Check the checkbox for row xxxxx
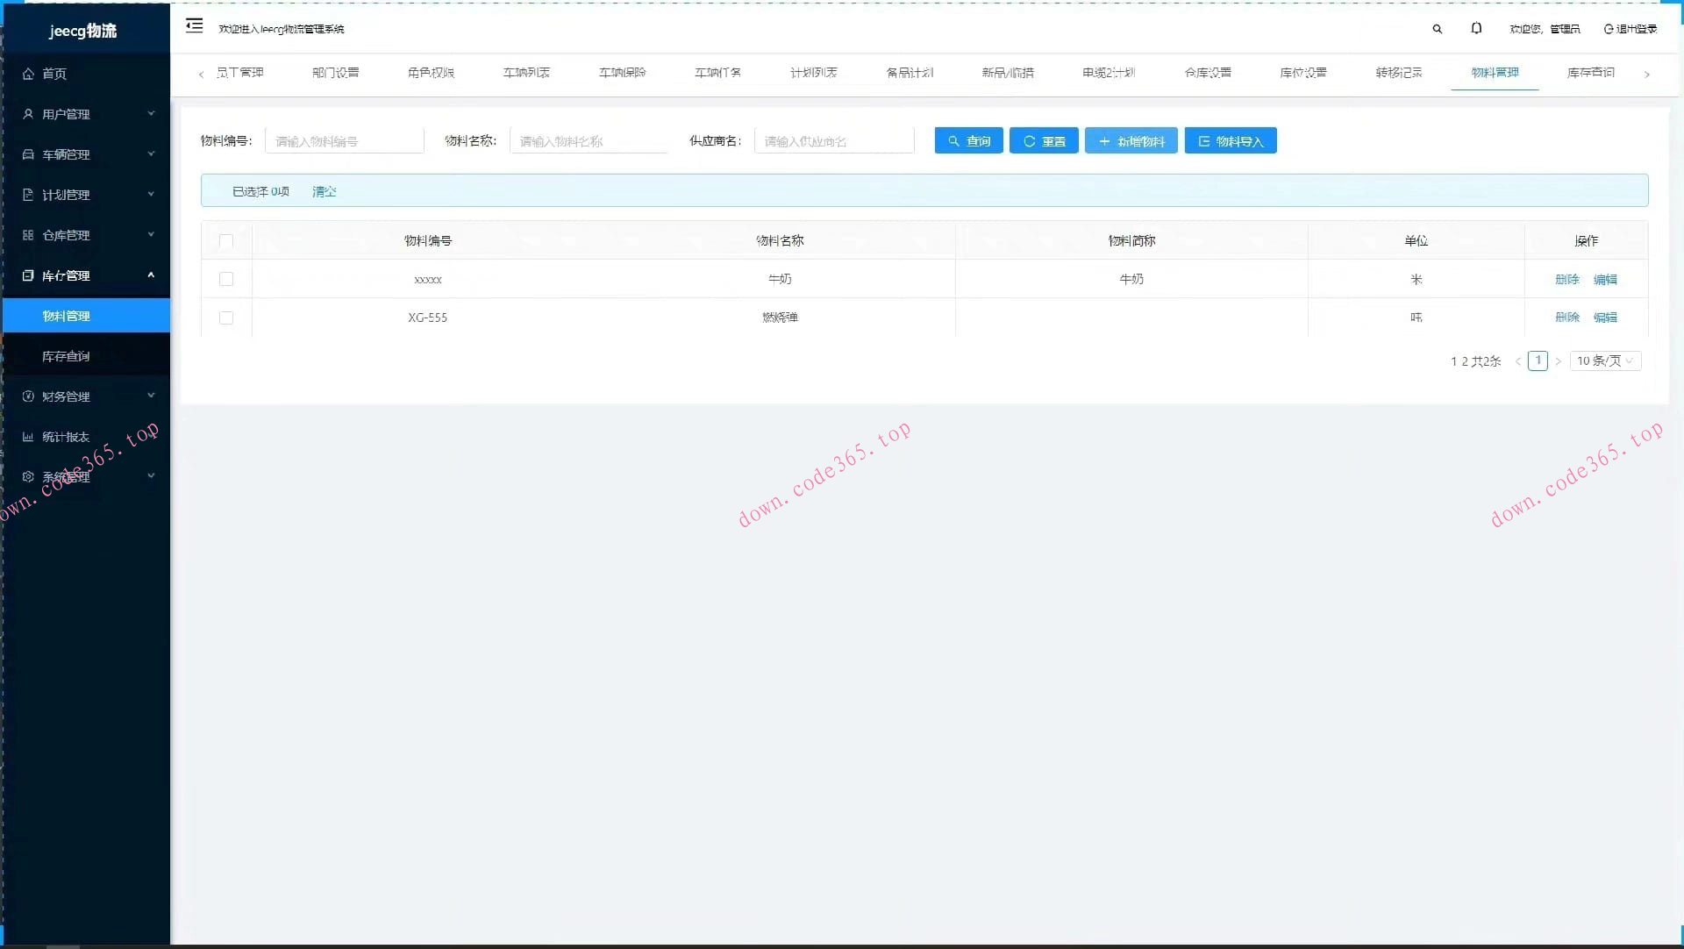 pyautogui.click(x=226, y=279)
